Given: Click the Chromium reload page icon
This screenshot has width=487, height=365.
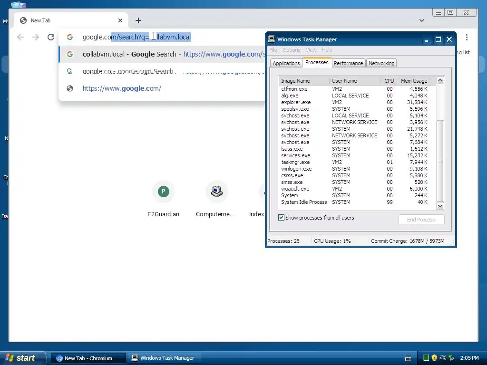Looking at the screenshot, I should 51,37.
